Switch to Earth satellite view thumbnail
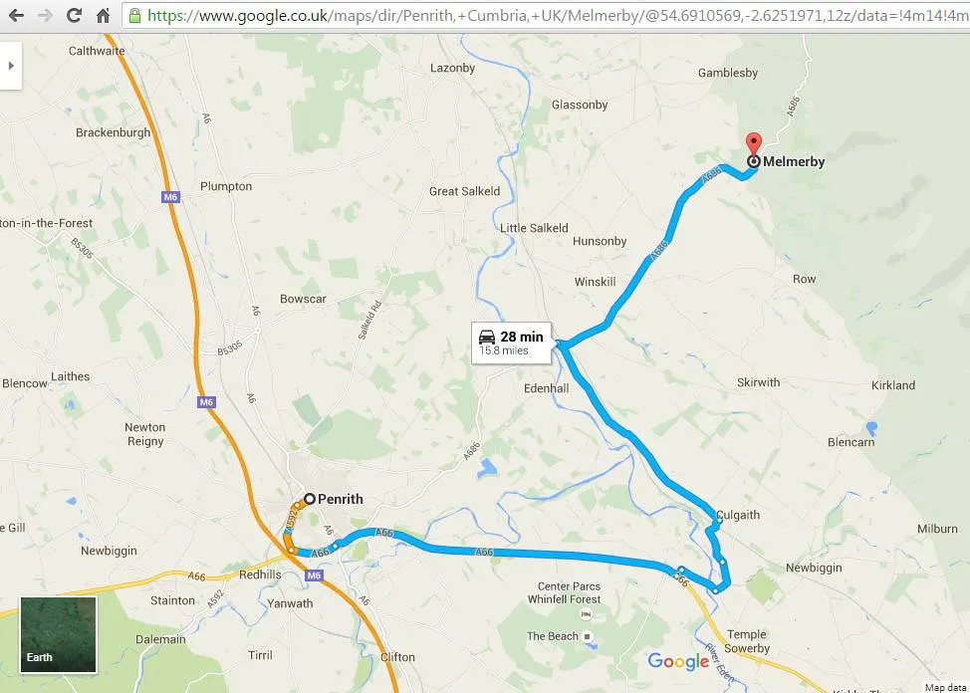The width and height of the screenshot is (970, 693). pyautogui.click(x=58, y=634)
